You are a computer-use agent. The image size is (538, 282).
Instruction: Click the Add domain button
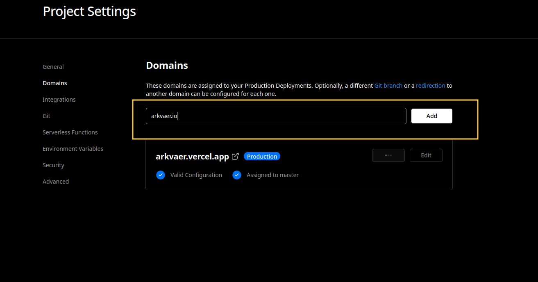pyautogui.click(x=432, y=116)
